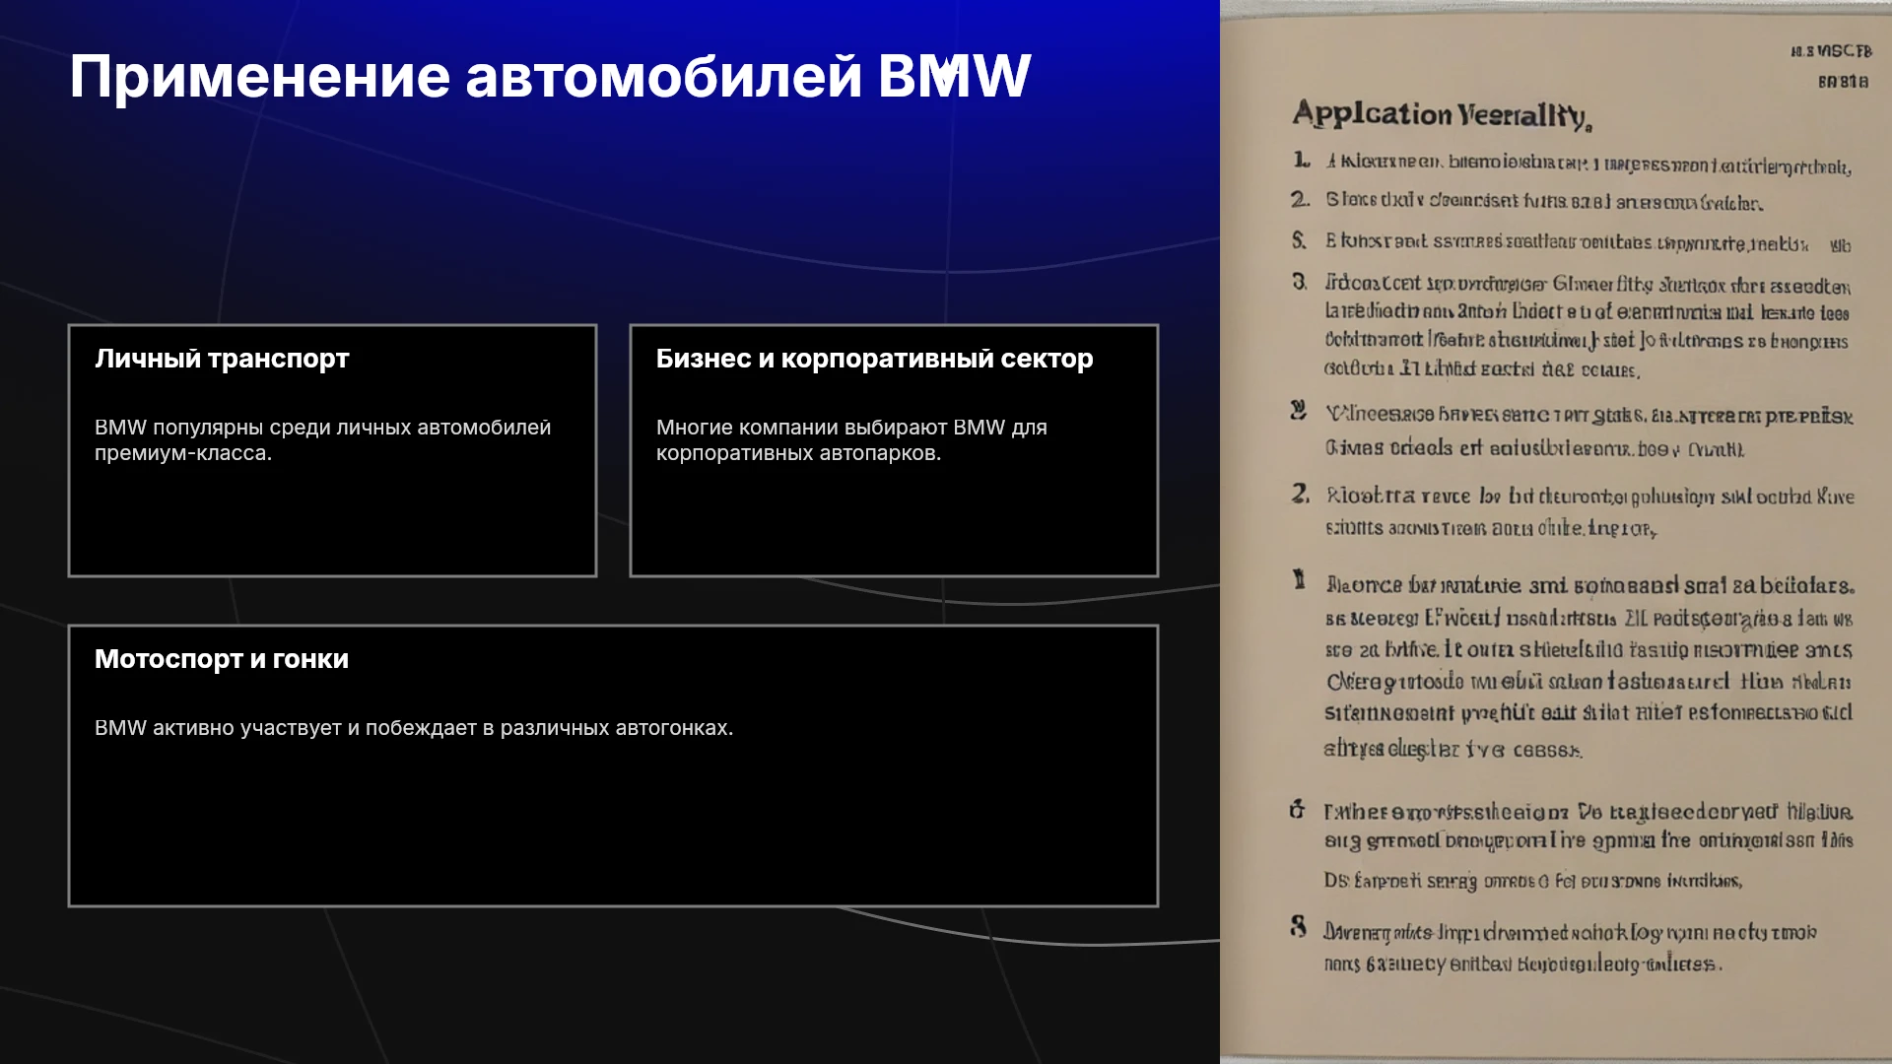Select the 'Личный транспорт' card heading
The height and width of the screenshot is (1064, 1892).
(222, 359)
